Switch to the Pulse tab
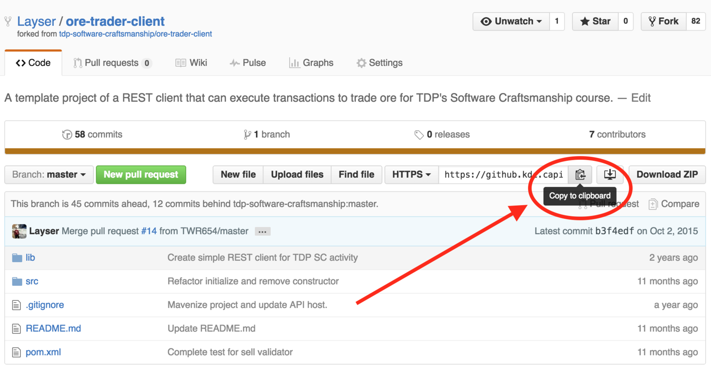This screenshot has height=371, width=711. point(248,63)
